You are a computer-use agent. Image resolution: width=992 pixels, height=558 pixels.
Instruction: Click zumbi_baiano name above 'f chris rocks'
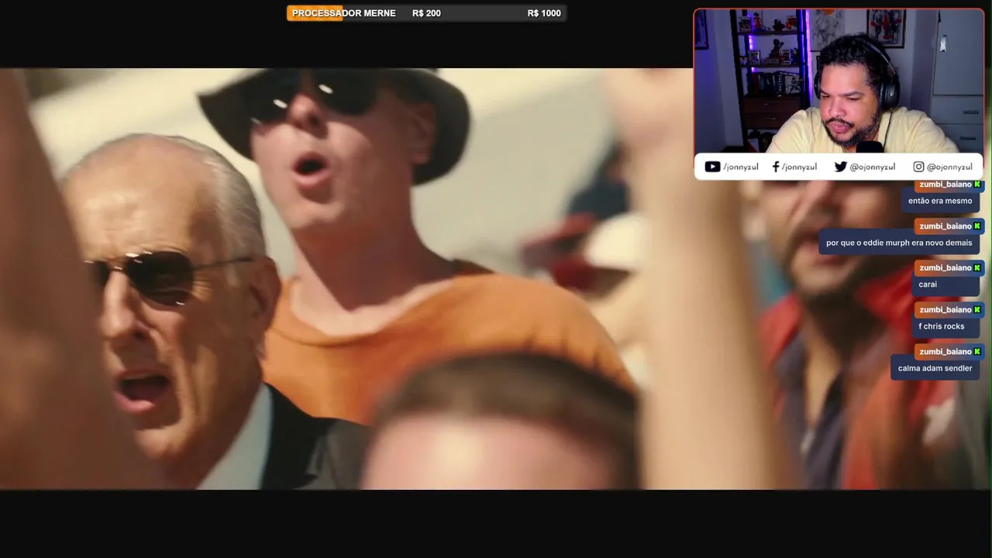pyautogui.click(x=945, y=310)
